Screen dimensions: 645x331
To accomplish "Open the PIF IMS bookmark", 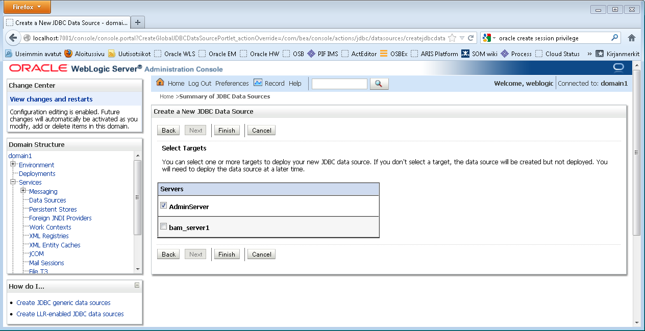I will tap(323, 54).
